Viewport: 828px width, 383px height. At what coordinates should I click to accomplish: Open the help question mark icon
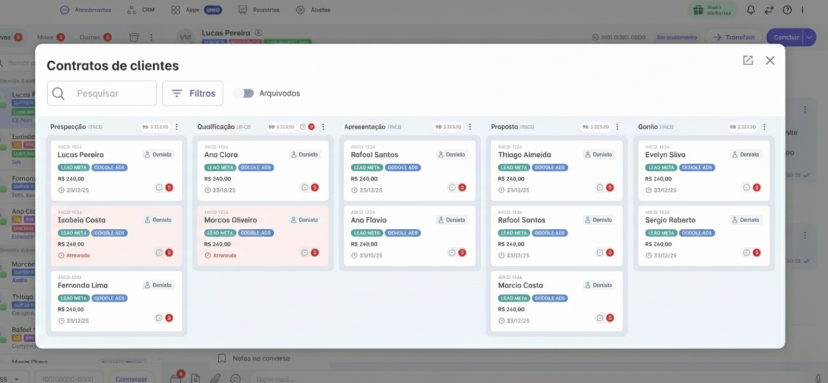coord(787,10)
